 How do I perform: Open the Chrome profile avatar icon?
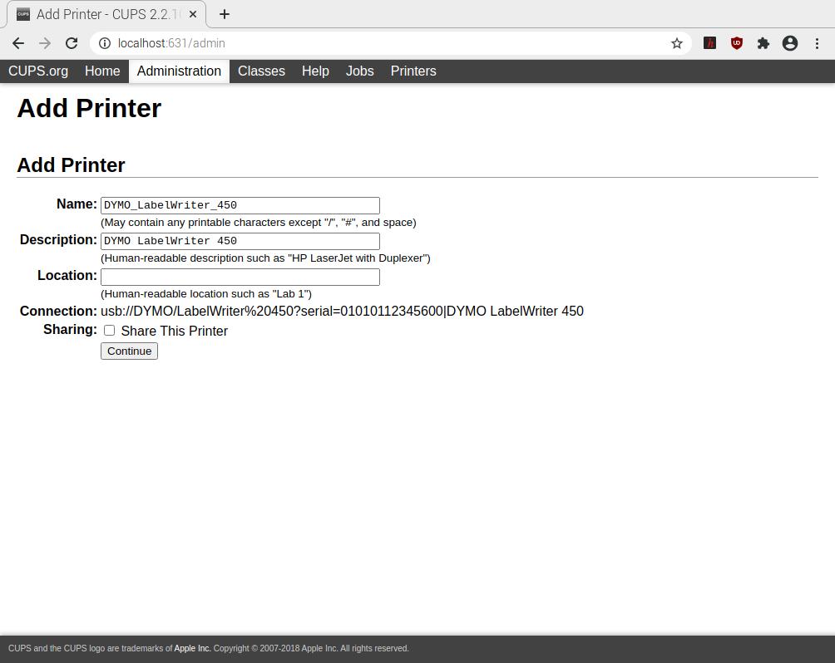click(790, 43)
